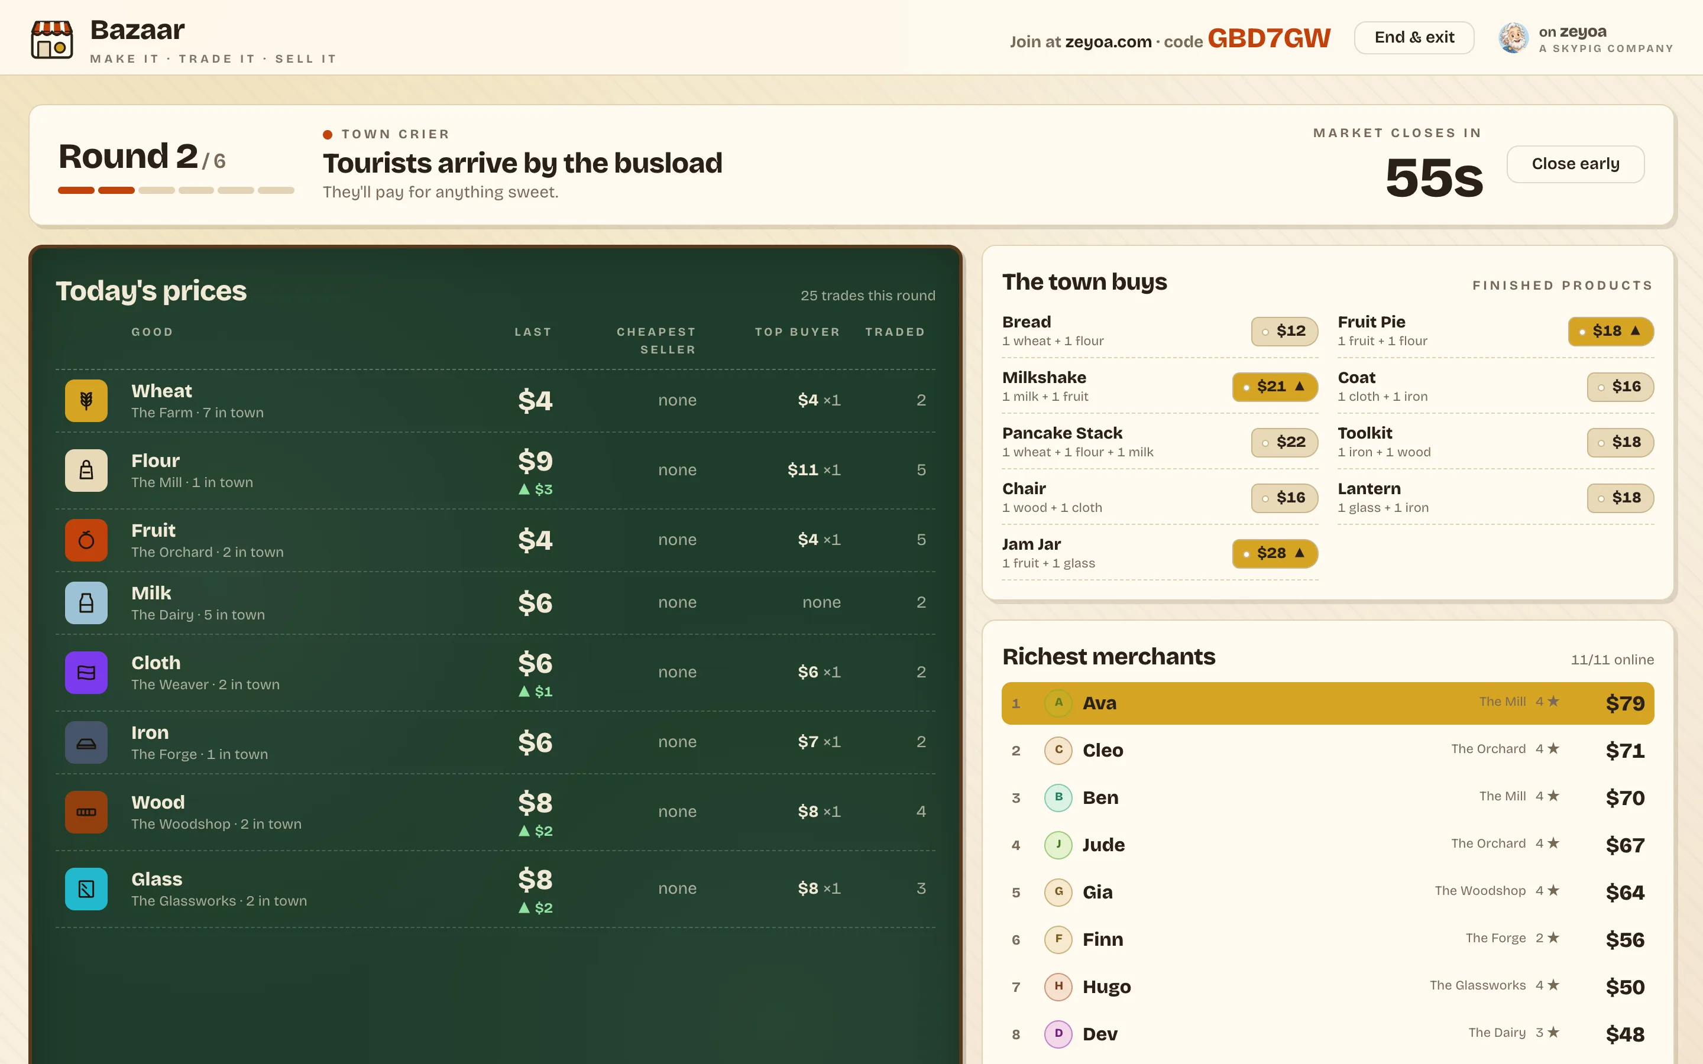This screenshot has width=1703, height=1064.
Task: Click Ava's avatar badge
Action: click(1058, 702)
